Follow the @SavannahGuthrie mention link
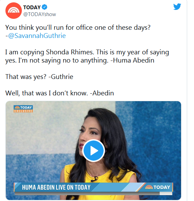The width and height of the screenshot is (194, 201). pos(37,36)
